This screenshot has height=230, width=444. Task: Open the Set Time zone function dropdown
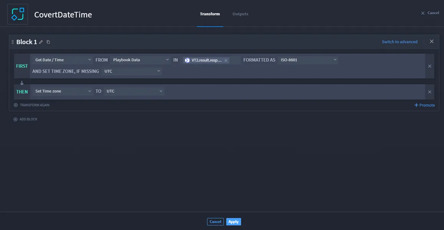tap(63, 91)
